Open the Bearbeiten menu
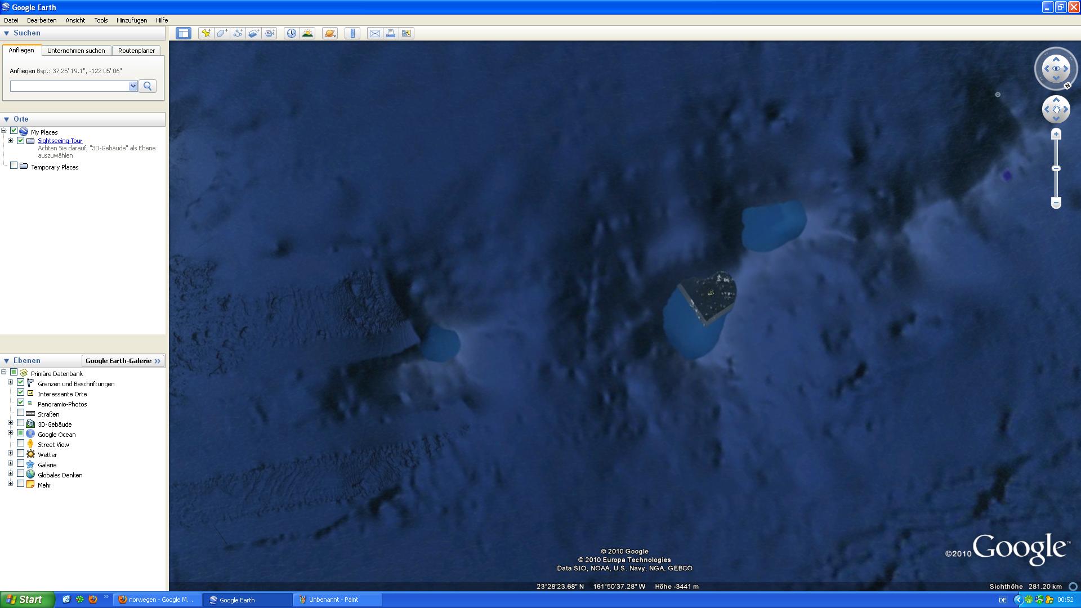Image resolution: width=1081 pixels, height=608 pixels. pos(42,20)
